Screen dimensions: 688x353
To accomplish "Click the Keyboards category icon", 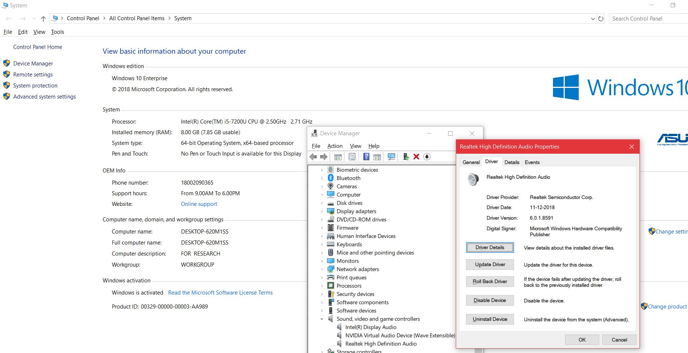I will (330, 245).
